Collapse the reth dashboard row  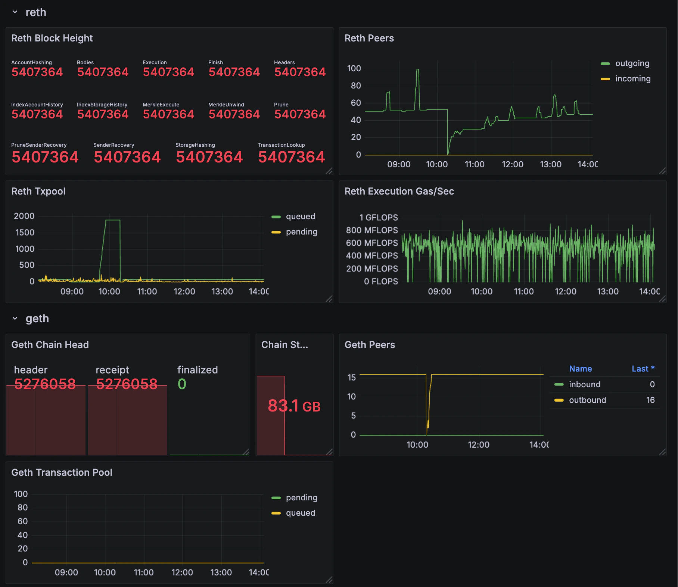[15, 12]
